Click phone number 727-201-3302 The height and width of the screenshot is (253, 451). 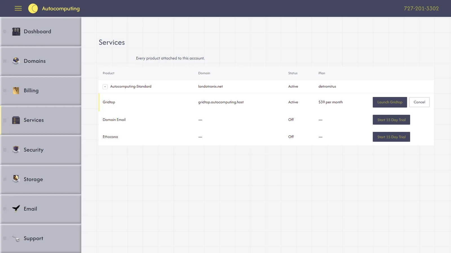coord(421,8)
